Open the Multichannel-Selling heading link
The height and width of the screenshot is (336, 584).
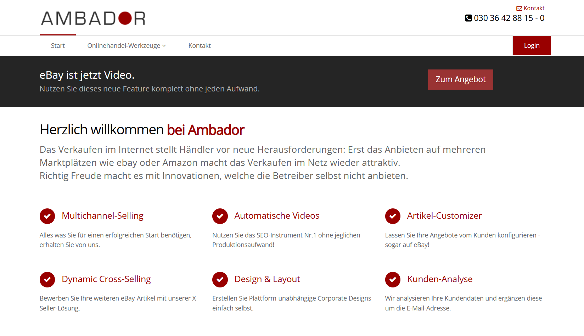coord(102,216)
